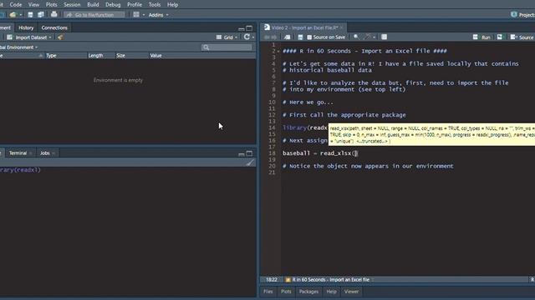
Task: Open the Tools menu
Action: (155, 5)
